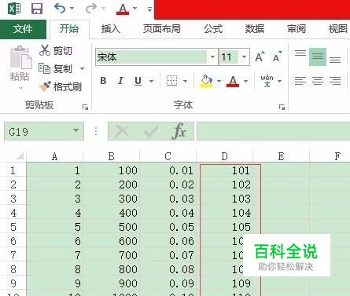
Task: Select row 3 header
Action: 13,199
